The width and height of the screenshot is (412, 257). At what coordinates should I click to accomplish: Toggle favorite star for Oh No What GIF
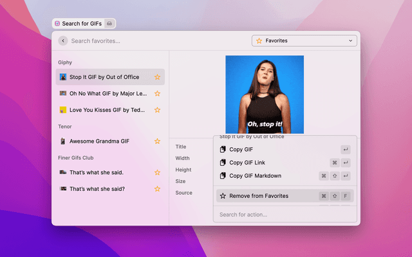pos(157,93)
